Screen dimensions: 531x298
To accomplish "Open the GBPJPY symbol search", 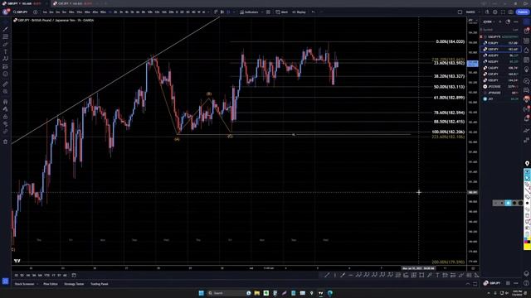I will click(21, 12).
